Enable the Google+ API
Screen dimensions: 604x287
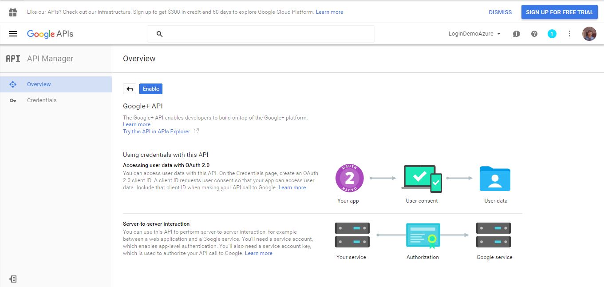[151, 89]
